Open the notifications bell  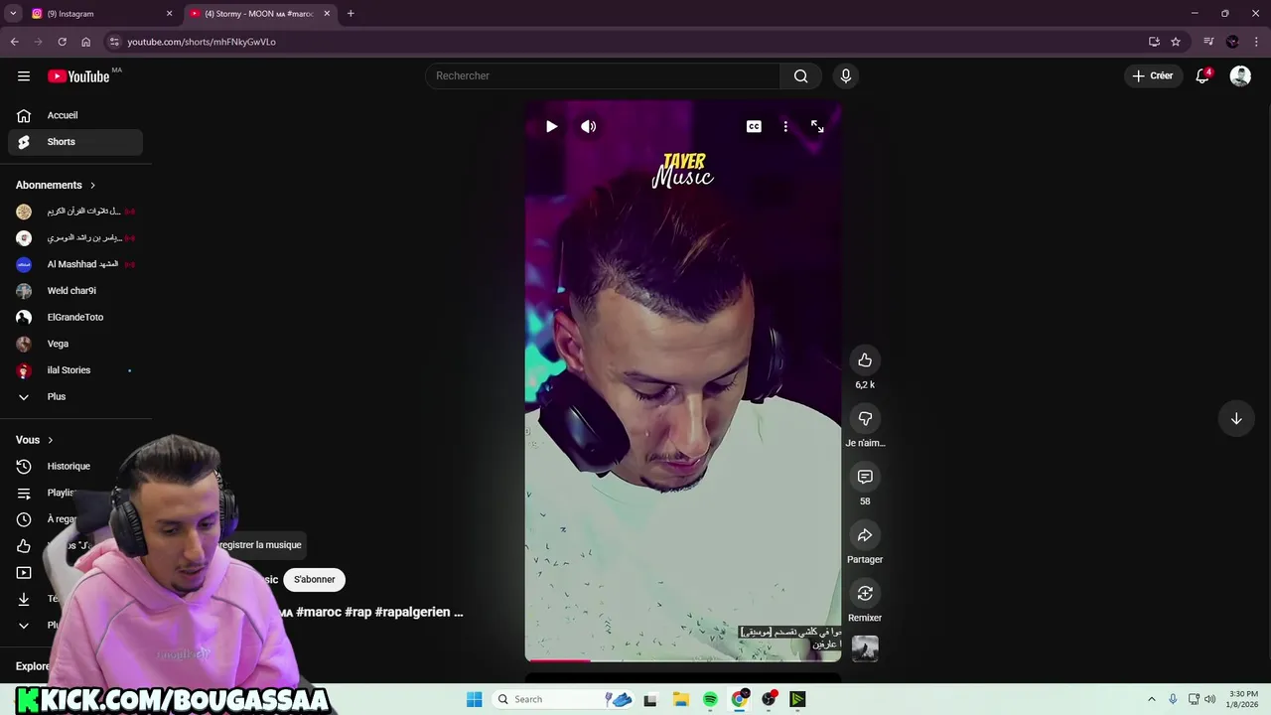[x=1202, y=76]
